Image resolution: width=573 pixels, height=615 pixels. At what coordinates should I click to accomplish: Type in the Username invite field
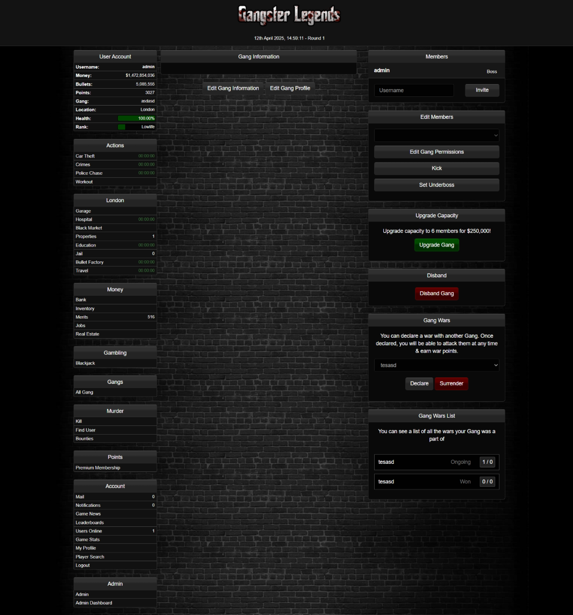tap(414, 90)
